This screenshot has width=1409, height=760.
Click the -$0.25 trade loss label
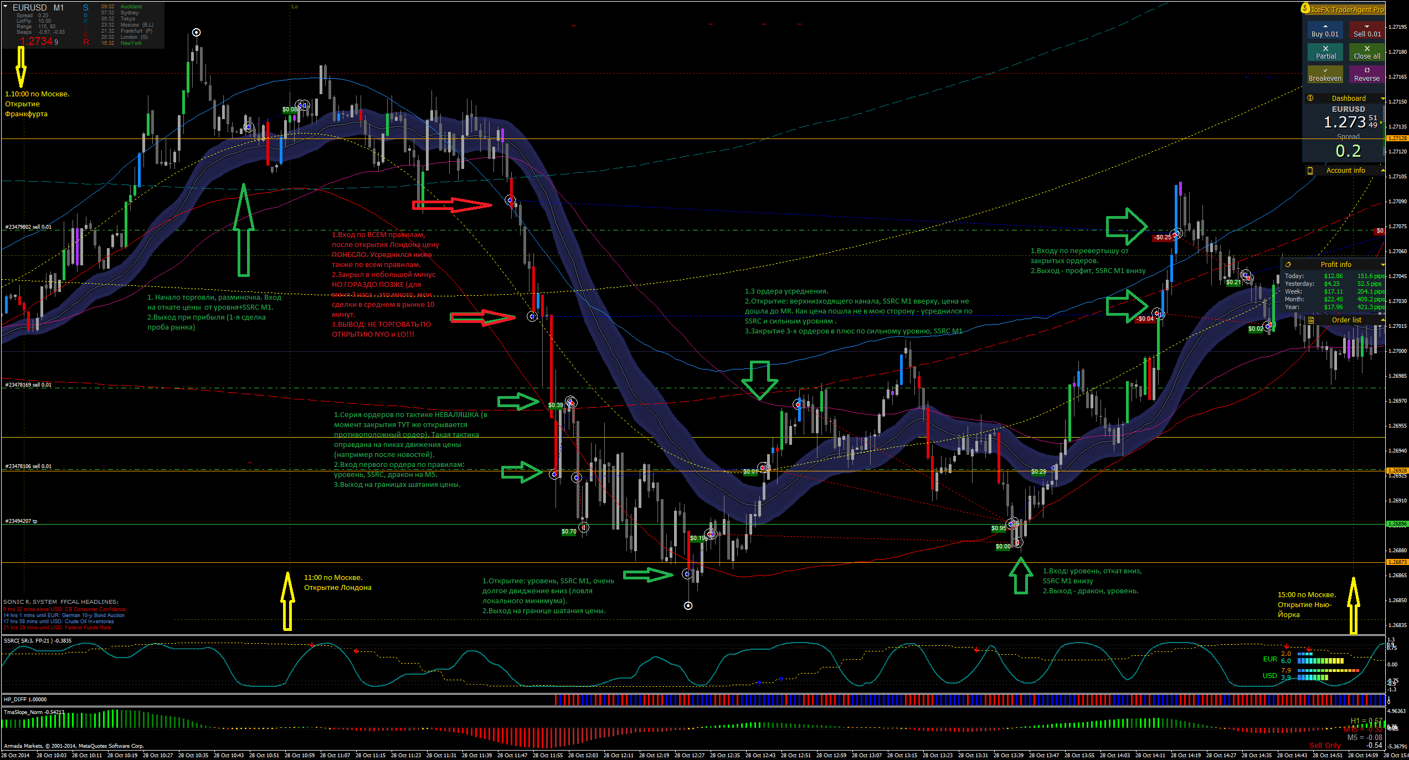1163,238
